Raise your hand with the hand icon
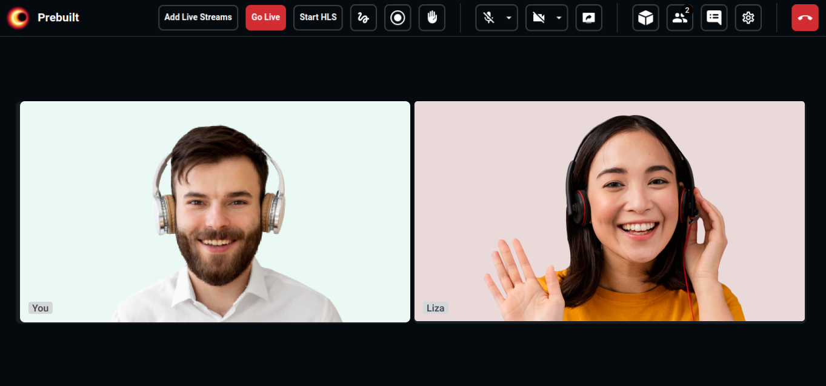This screenshot has height=386, width=826. pyautogui.click(x=432, y=18)
